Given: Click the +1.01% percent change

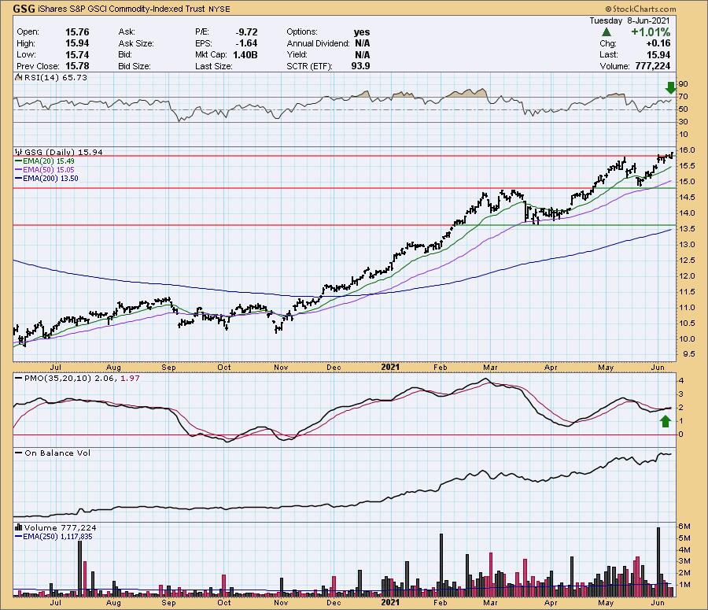Looking at the screenshot, I should coord(651,32).
